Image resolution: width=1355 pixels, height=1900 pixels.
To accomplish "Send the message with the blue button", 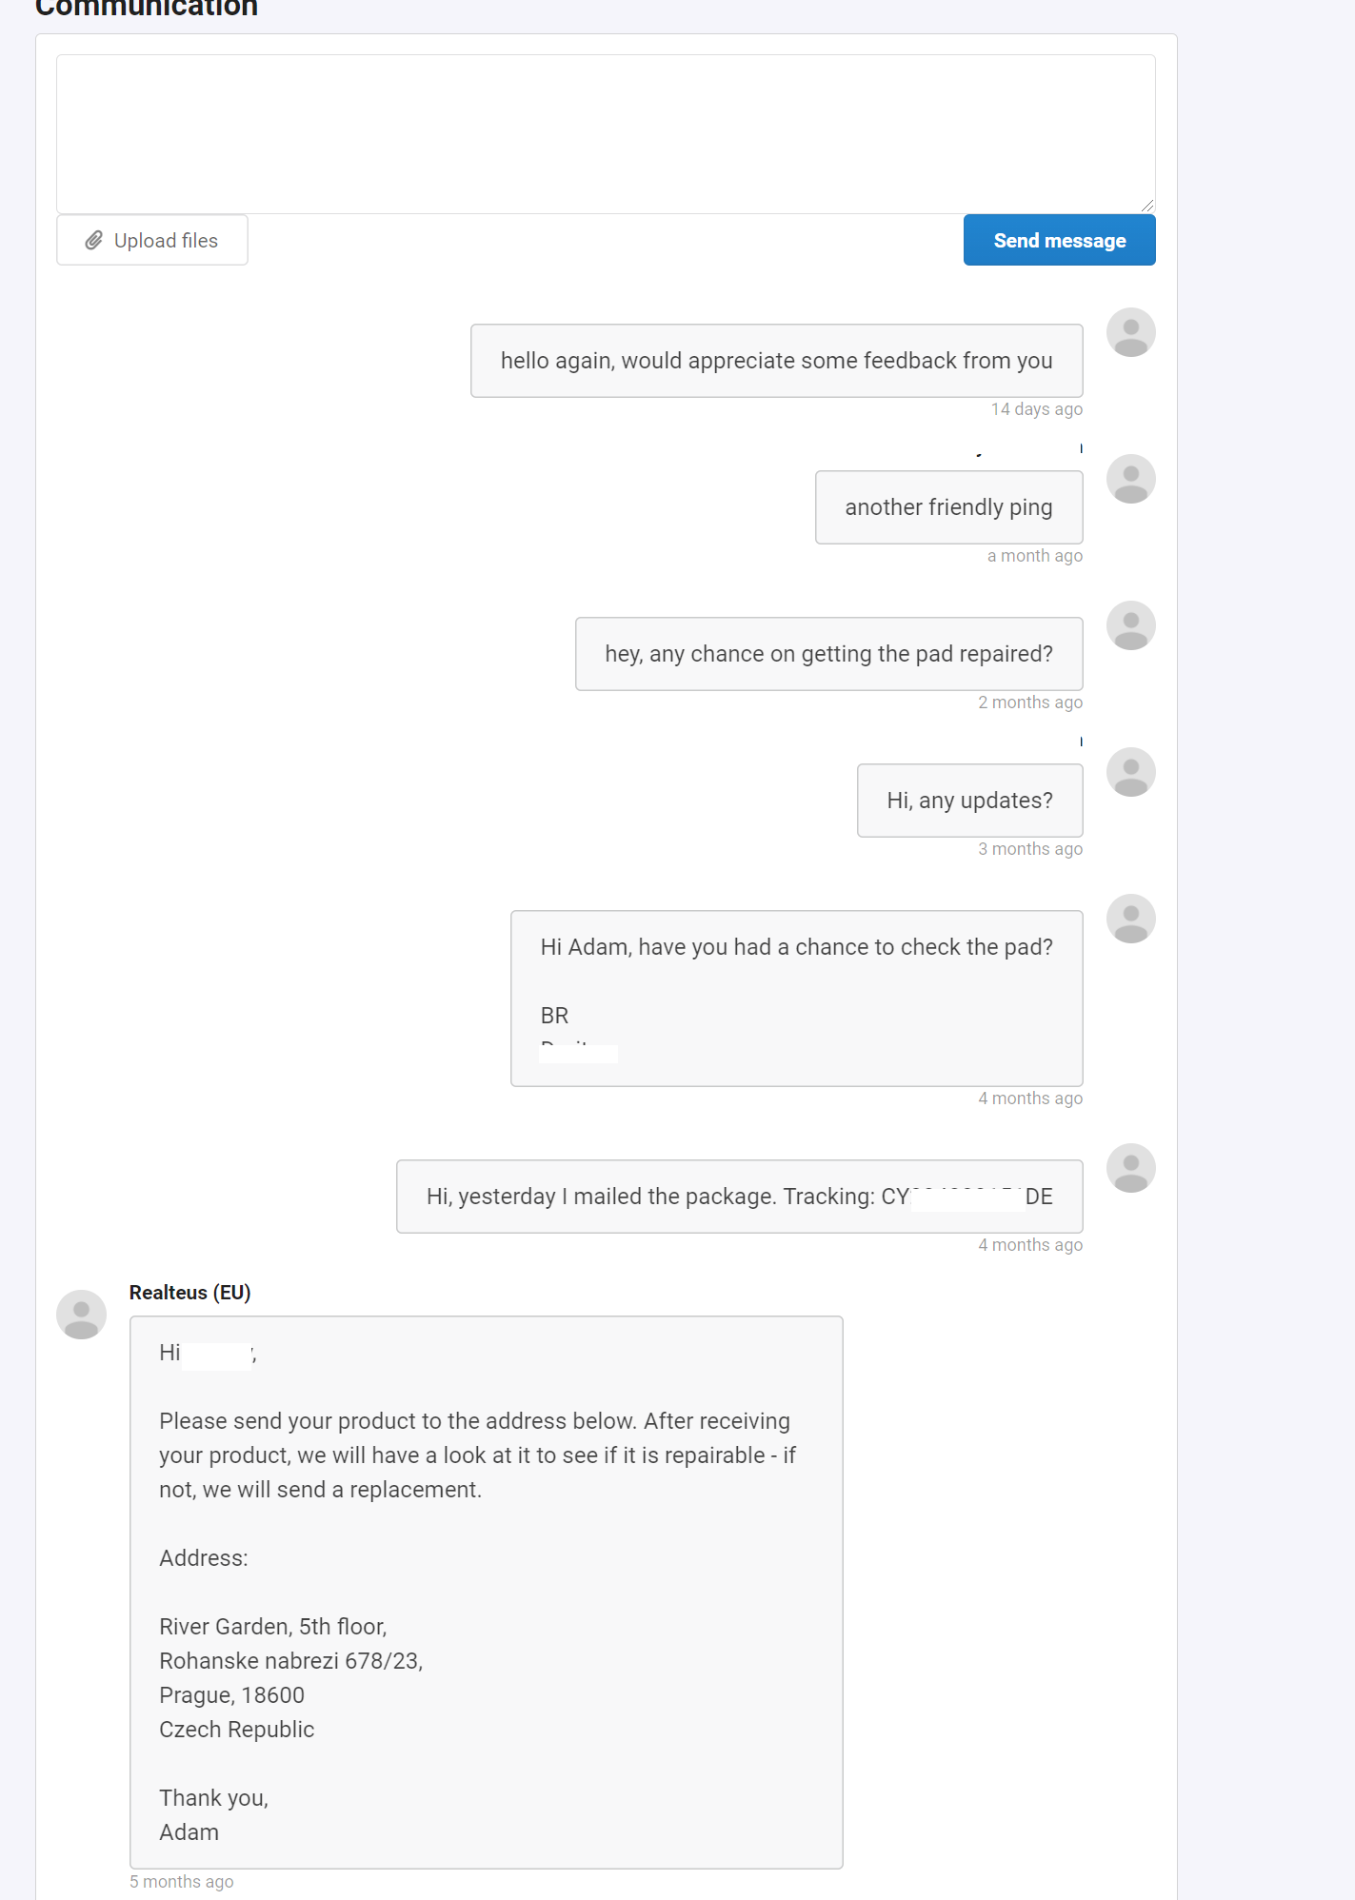I will point(1059,240).
